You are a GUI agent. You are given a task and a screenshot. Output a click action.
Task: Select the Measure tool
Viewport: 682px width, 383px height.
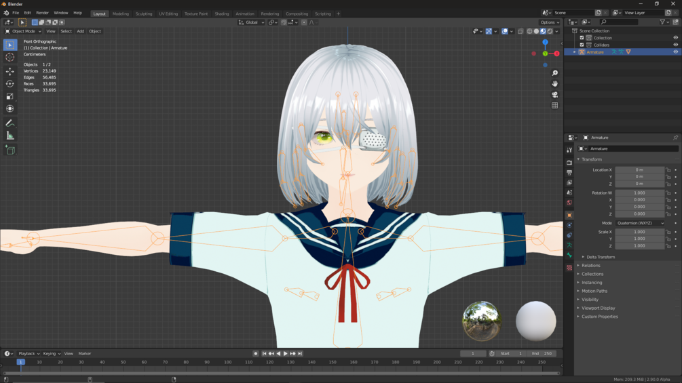pyautogui.click(x=10, y=136)
